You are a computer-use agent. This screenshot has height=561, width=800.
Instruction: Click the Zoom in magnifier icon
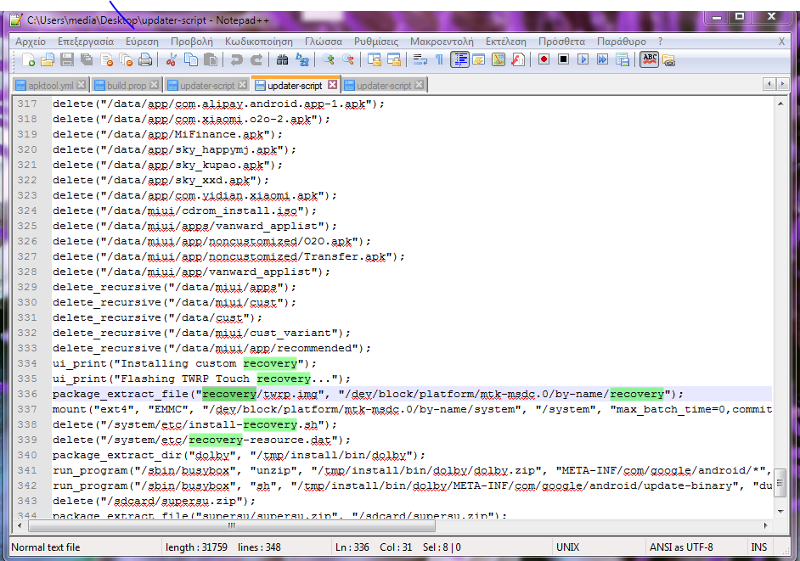click(329, 59)
